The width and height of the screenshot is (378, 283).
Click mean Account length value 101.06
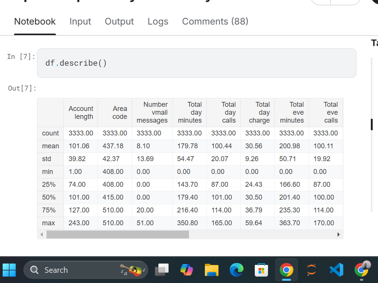[x=79, y=146]
